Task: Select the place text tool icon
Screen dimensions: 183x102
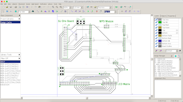Action: click(x=45, y=11)
